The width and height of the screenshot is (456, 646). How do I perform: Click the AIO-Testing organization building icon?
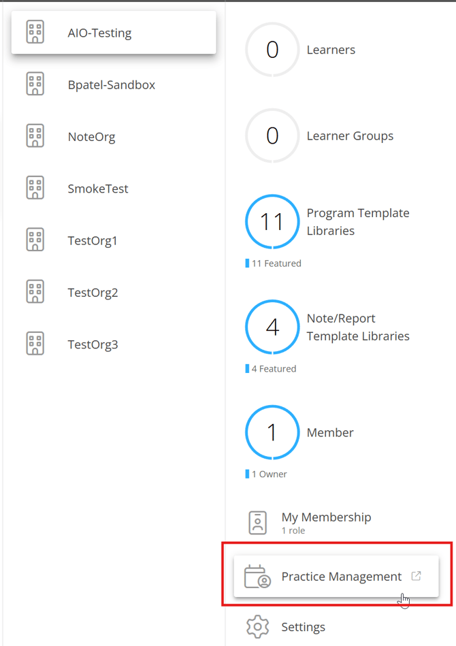click(x=35, y=33)
